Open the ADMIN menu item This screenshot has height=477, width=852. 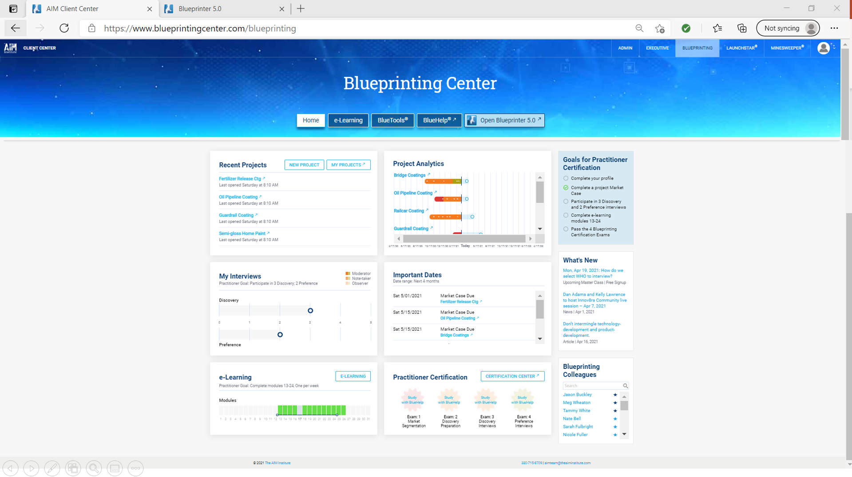tap(625, 48)
